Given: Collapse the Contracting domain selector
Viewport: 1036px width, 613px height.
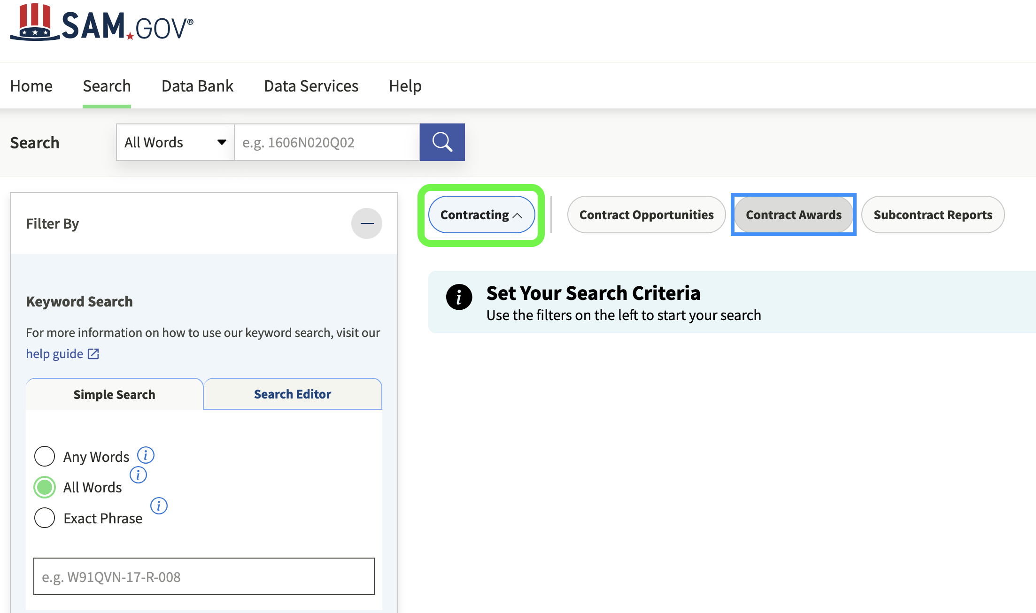Looking at the screenshot, I should 481,215.
